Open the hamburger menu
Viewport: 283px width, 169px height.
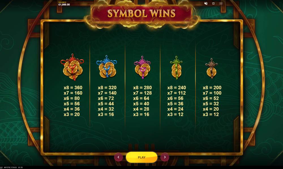221,3
